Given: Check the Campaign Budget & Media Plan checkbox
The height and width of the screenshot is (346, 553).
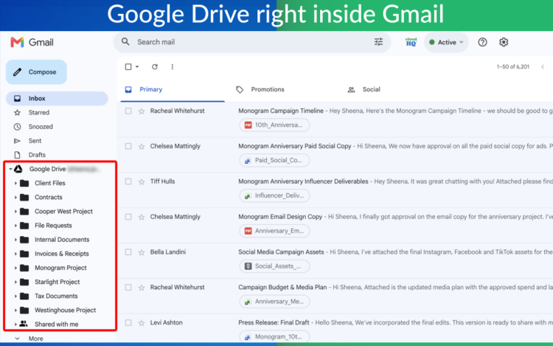Looking at the screenshot, I should [128, 287].
